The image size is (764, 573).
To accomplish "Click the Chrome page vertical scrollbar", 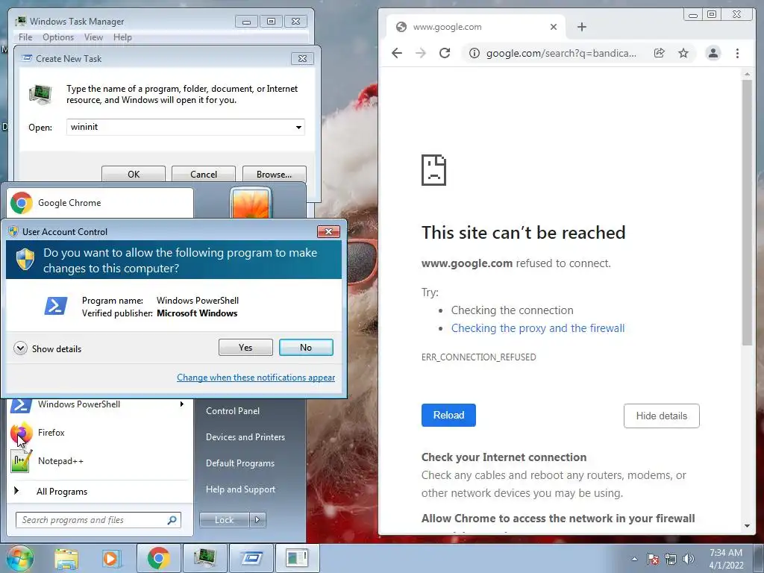I will (x=747, y=213).
